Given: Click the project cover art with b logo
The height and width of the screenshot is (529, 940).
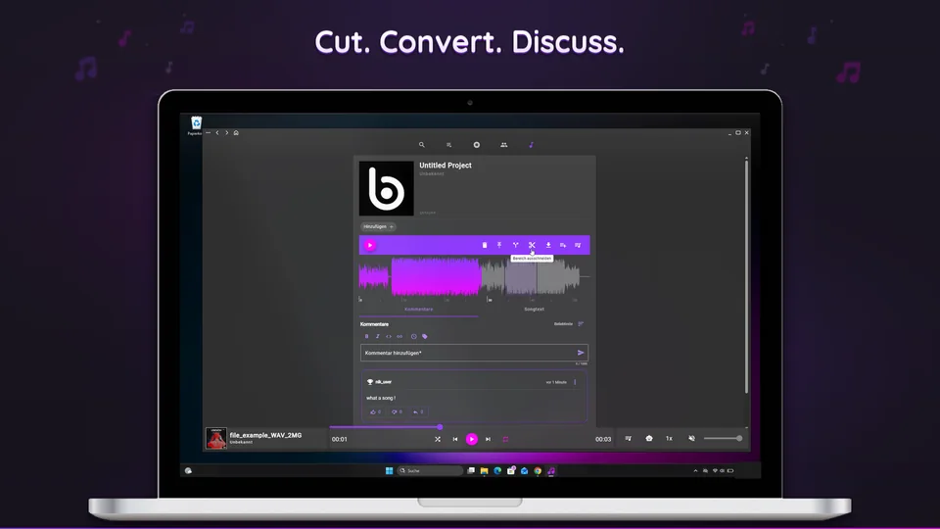Looking at the screenshot, I should coord(386,188).
